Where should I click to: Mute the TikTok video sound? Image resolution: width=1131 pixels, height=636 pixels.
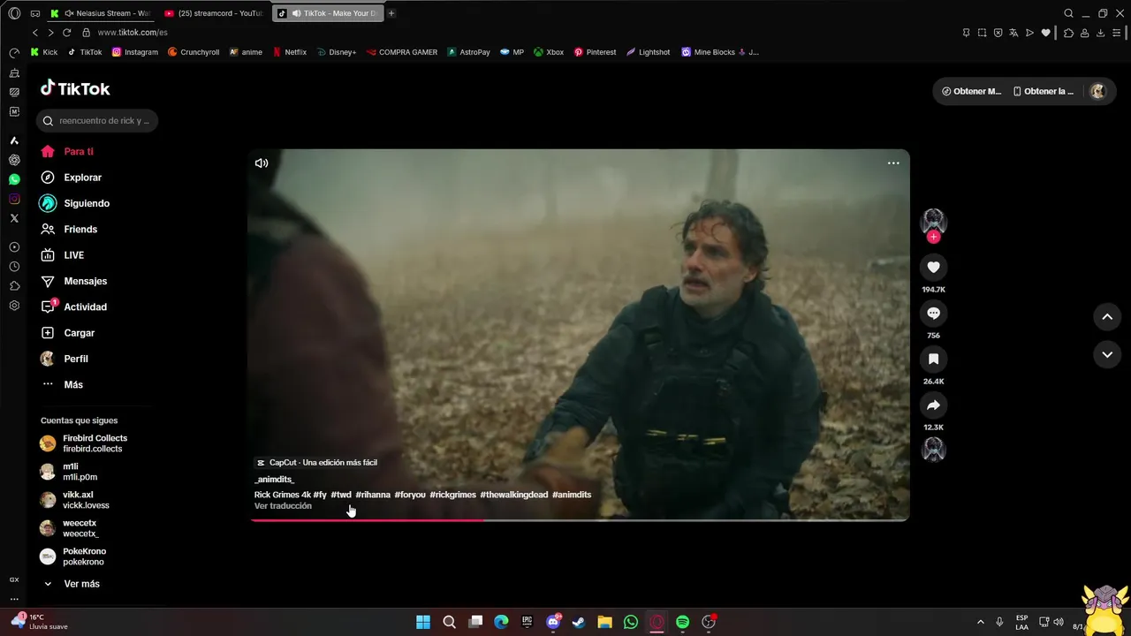pos(262,163)
